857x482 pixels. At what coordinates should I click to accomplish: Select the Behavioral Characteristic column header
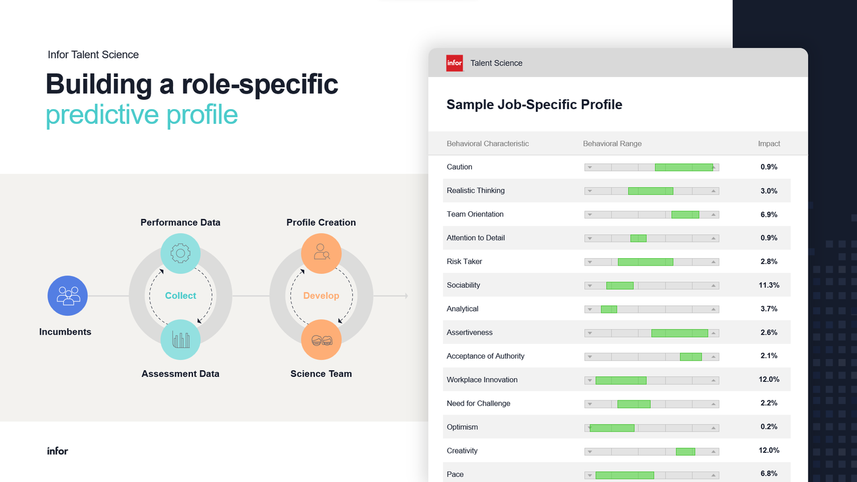487,143
